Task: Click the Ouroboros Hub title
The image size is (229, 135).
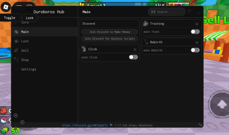Action: [x=49, y=12]
